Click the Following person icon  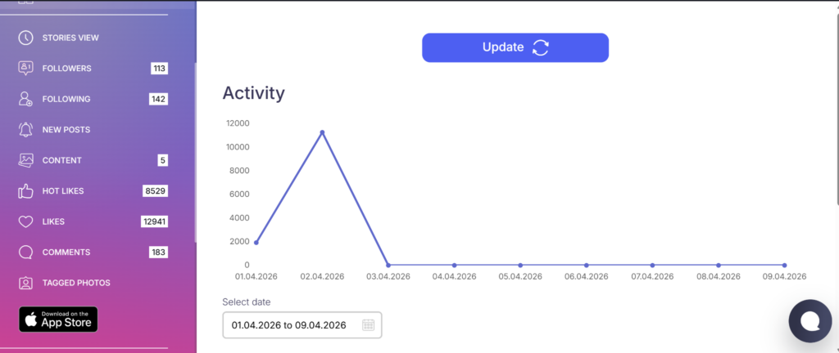(26, 99)
